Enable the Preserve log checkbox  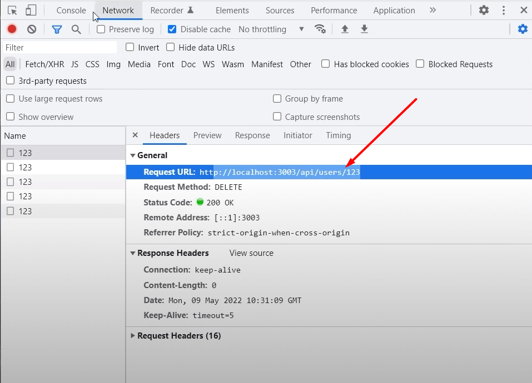(x=101, y=29)
